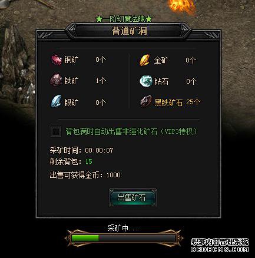The width and height of the screenshot is (255, 258).
Task: Click the 出售矿石 sell ore button
Action: [133, 198]
